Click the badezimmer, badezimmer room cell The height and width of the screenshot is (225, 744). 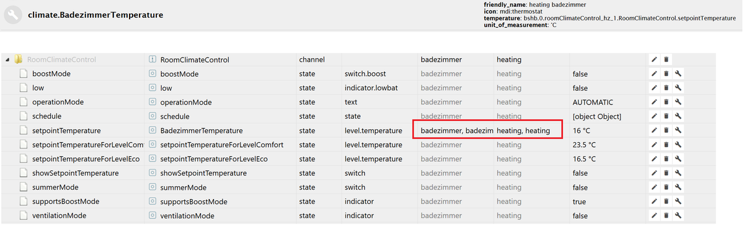[456, 130]
